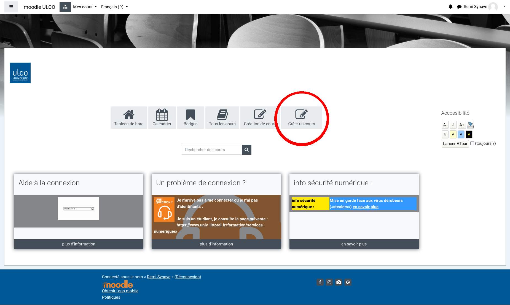Click the sitemap icon in navbar
The image size is (510, 305).
click(x=65, y=7)
